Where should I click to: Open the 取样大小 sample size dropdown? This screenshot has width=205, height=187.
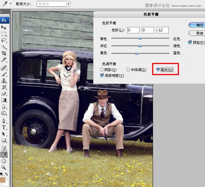coord(53,4)
